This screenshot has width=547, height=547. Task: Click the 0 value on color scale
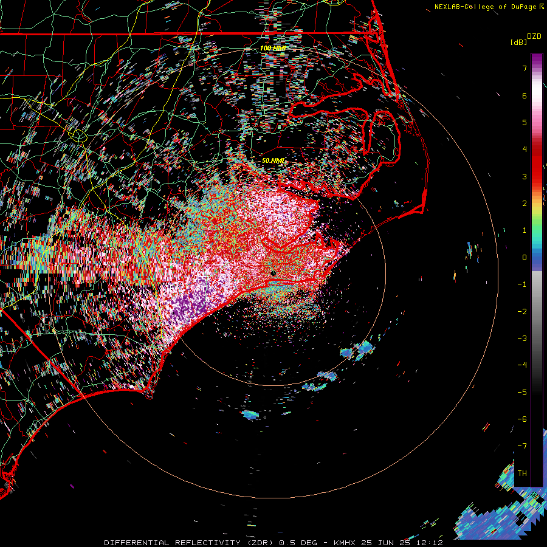525,258
